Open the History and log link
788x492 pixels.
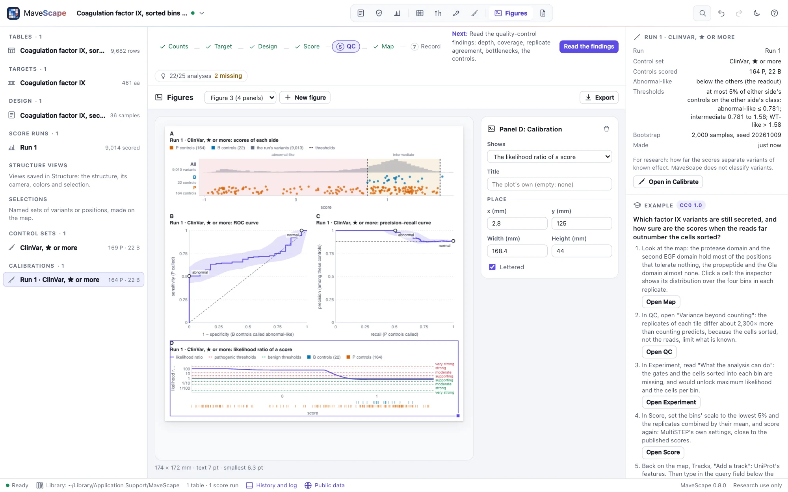coord(271,485)
